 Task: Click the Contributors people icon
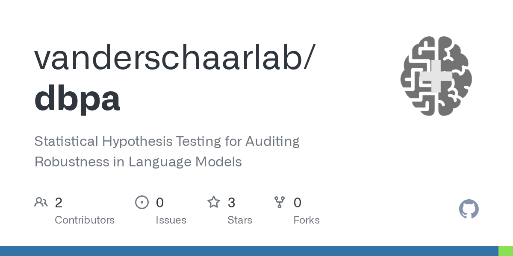coord(41,202)
